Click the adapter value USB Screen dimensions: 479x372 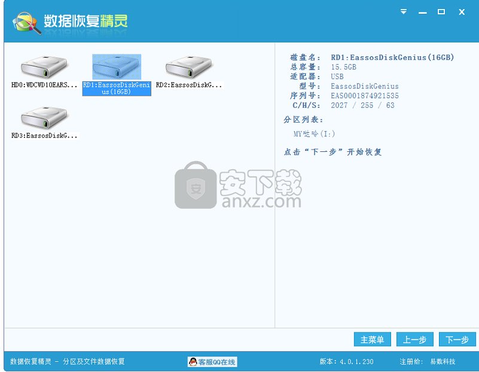pos(337,77)
